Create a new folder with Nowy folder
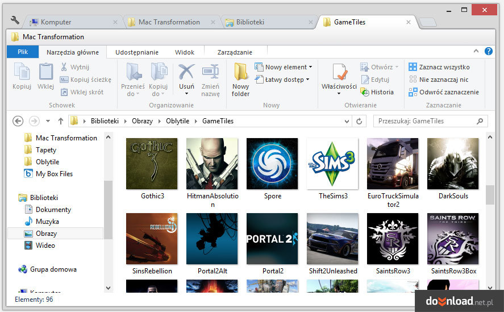504x312 pixels. click(240, 80)
